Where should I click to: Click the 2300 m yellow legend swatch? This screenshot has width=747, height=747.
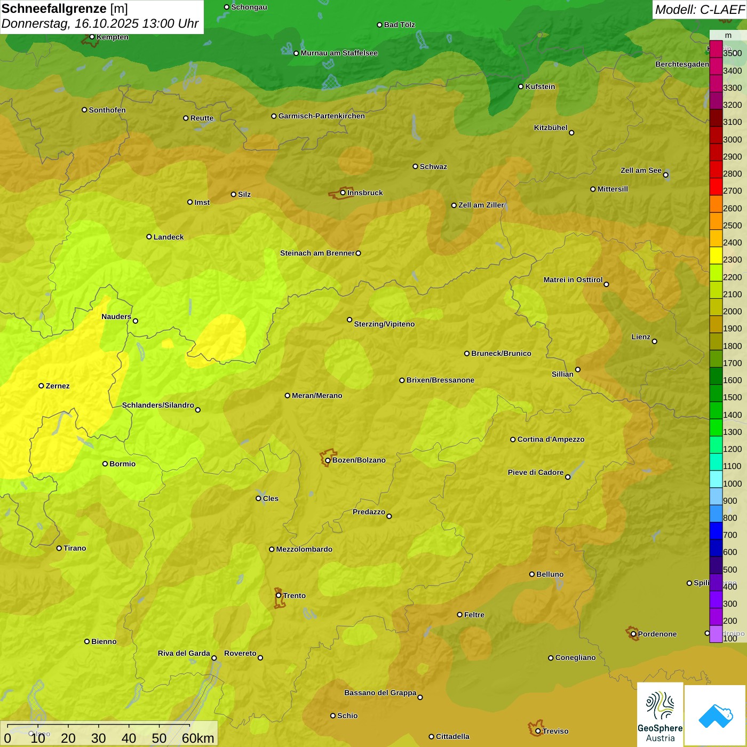pyautogui.click(x=716, y=256)
